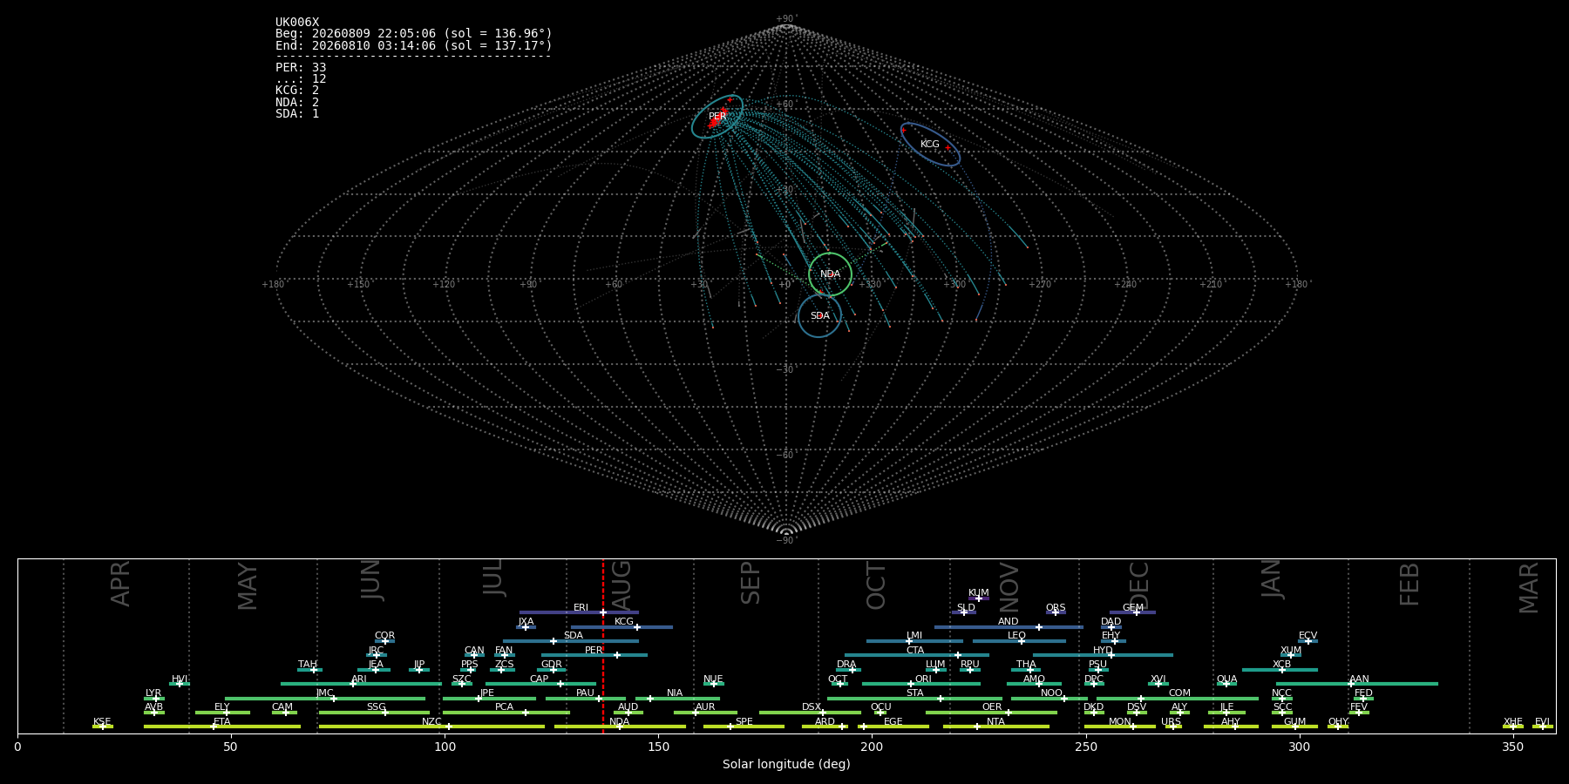The height and width of the screenshot is (784, 1569).
Task: Click the ORI shower label
Action: (x=923, y=679)
